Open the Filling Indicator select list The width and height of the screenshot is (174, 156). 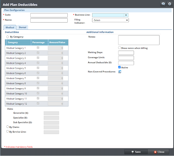[x=110, y=20]
